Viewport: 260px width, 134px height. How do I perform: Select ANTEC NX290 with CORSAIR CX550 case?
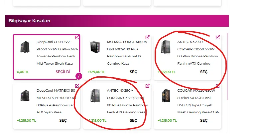(203, 72)
